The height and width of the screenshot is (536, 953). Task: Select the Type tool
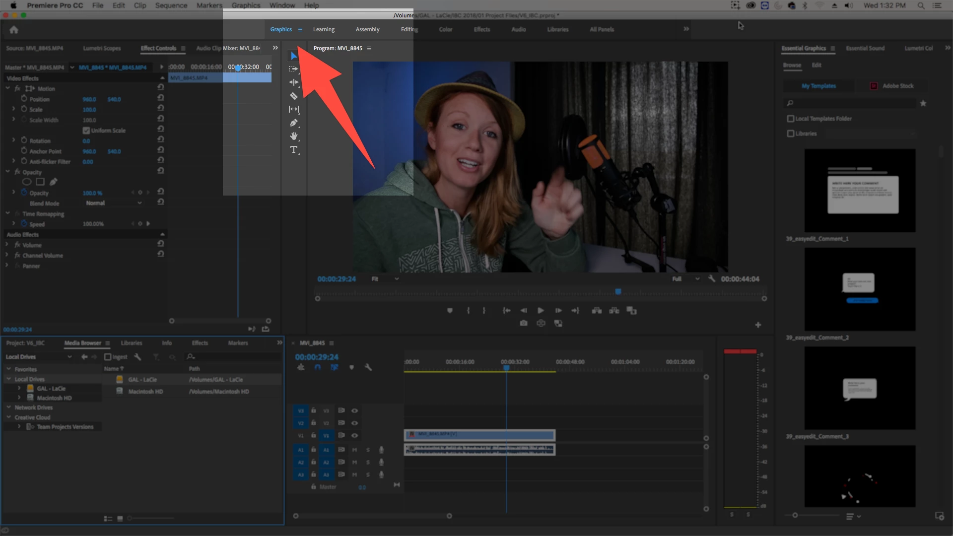(x=293, y=149)
